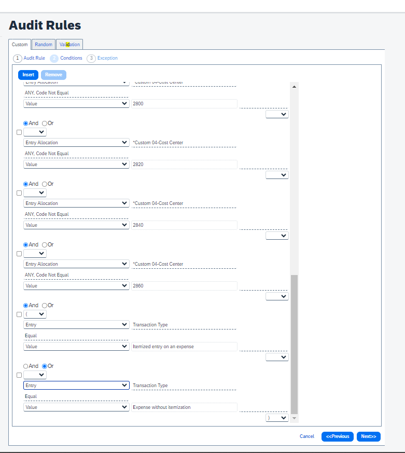
Task: Click the scrollbar down arrow in conditions list
Action: (x=295, y=418)
